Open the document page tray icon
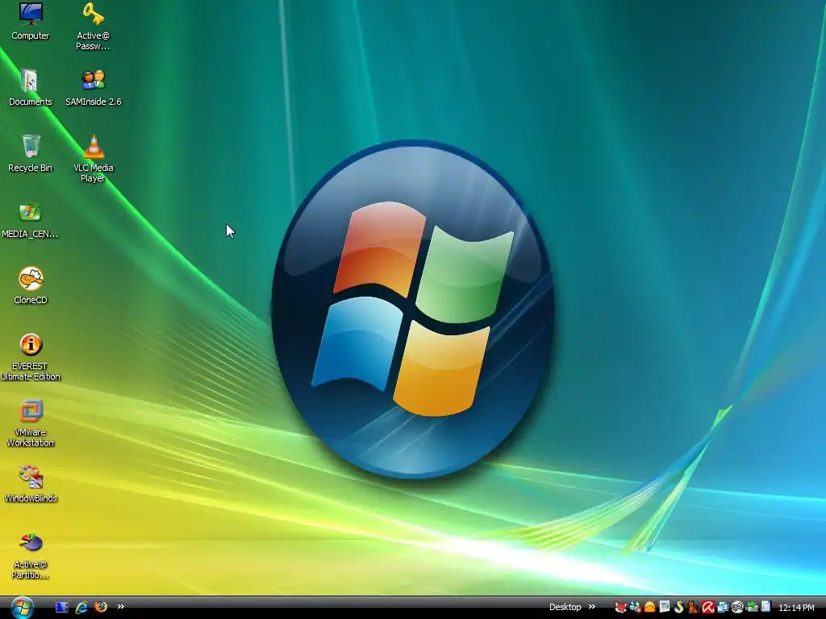 tap(766, 607)
